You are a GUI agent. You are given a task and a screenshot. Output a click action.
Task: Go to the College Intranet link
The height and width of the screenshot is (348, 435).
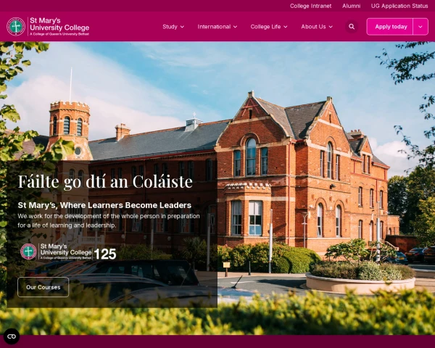[x=311, y=6]
